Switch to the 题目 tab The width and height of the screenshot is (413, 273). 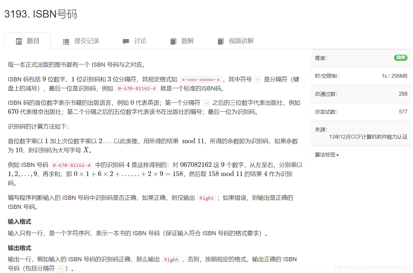(x=27, y=41)
